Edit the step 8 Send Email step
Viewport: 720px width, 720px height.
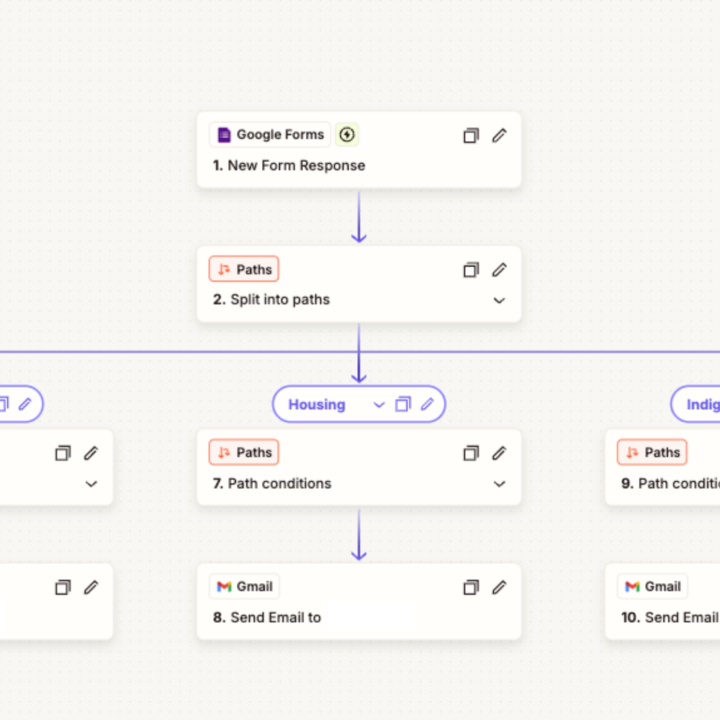click(500, 588)
